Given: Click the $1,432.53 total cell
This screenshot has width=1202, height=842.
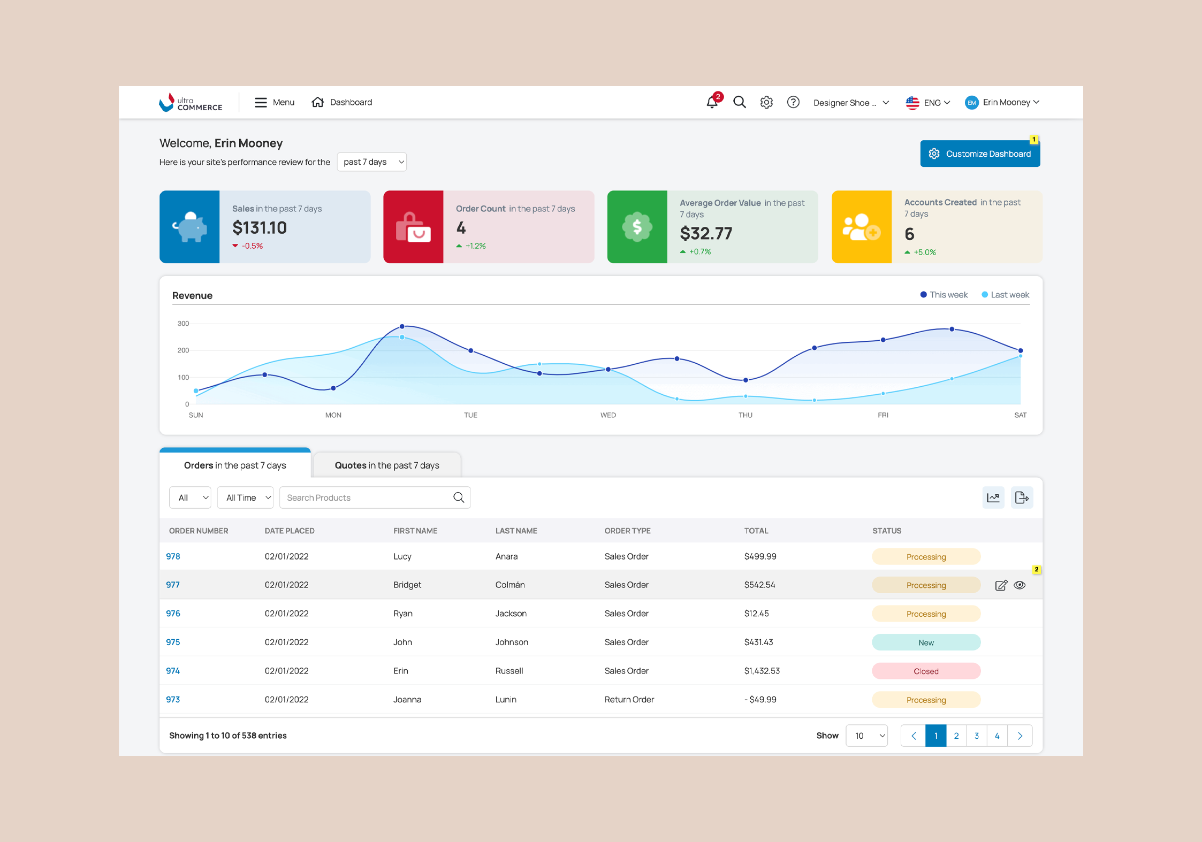Looking at the screenshot, I should click(x=762, y=671).
